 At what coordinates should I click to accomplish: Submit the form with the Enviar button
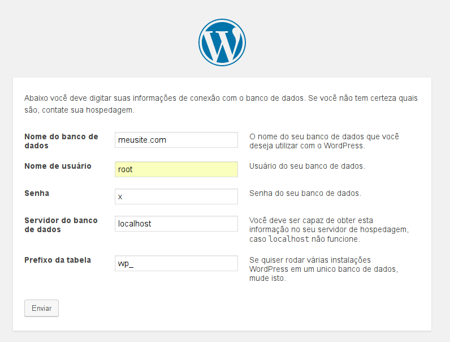click(x=42, y=309)
